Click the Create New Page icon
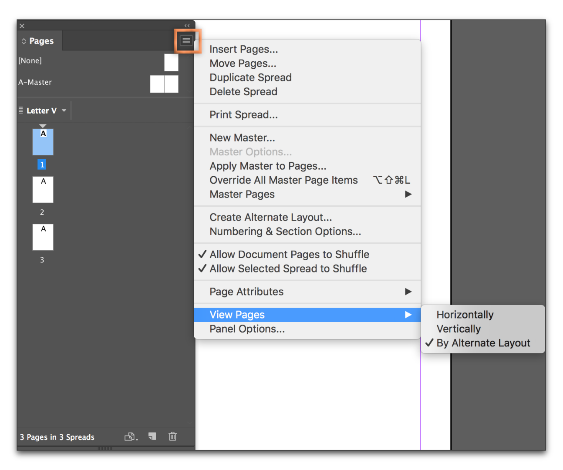 pos(152,436)
